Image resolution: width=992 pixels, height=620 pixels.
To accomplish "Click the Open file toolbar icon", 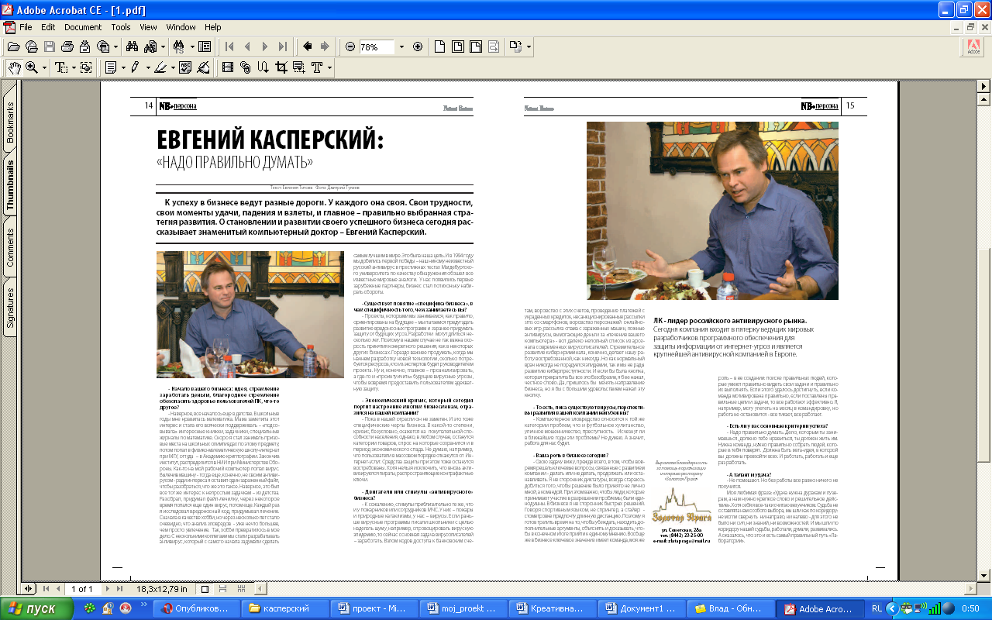I will 13,46.
